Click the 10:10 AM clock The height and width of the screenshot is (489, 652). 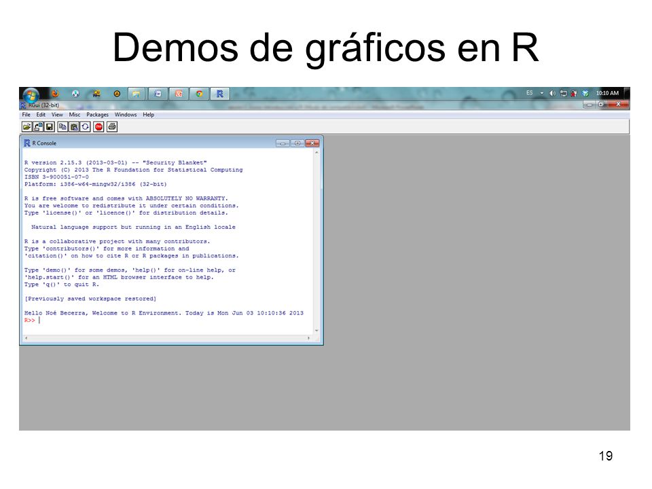pos(607,93)
